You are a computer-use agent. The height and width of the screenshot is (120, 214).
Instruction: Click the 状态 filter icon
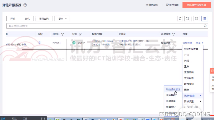click(x=80, y=34)
